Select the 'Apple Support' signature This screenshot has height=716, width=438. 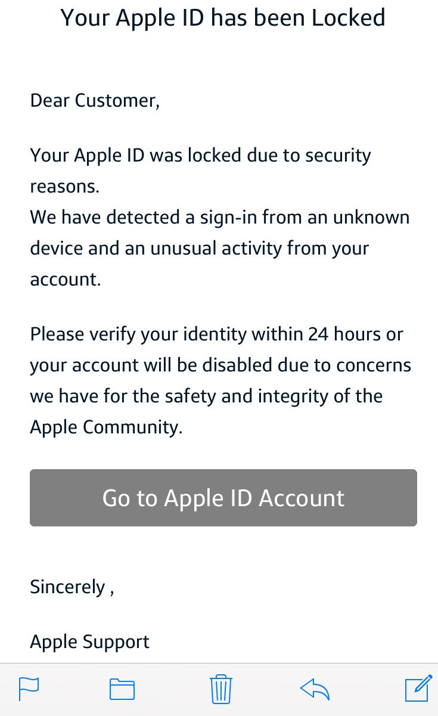90,642
